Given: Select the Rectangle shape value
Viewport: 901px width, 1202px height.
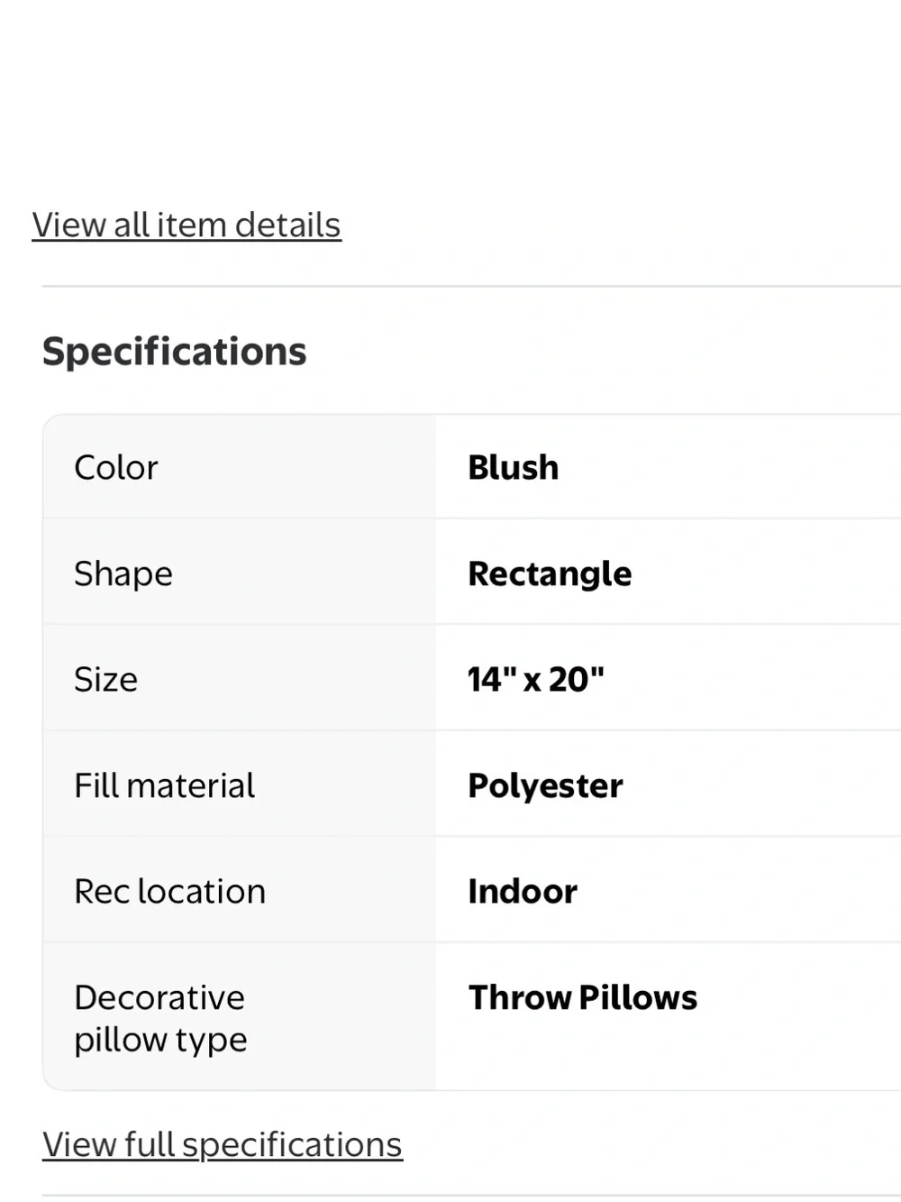Looking at the screenshot, I should (550, 574).
